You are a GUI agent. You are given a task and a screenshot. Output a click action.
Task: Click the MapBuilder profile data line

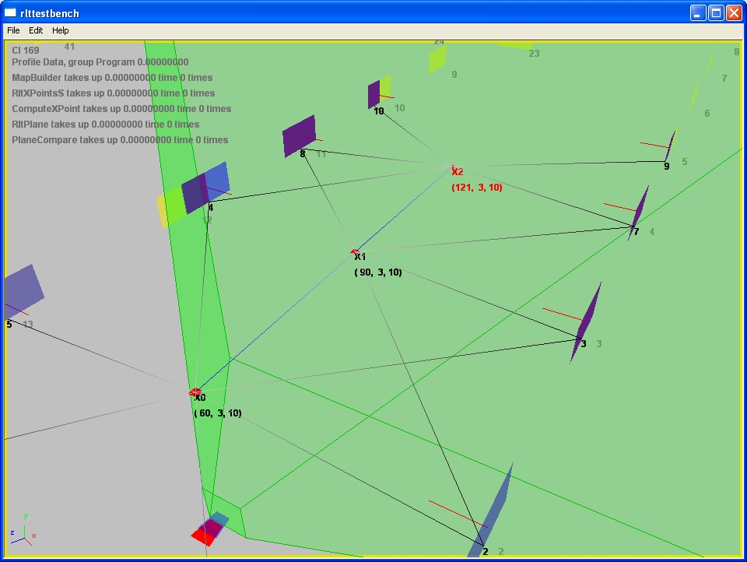tap(112, 78)
